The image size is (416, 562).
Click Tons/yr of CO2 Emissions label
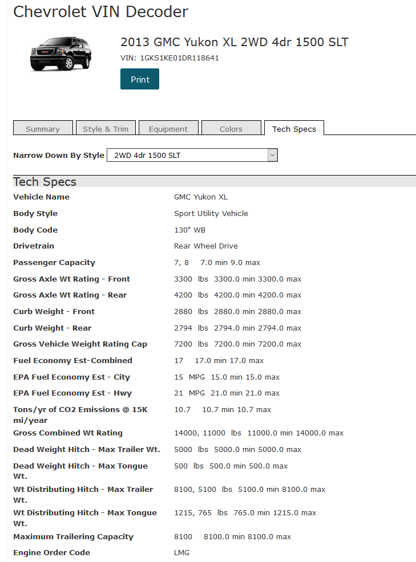click(80, 415)
